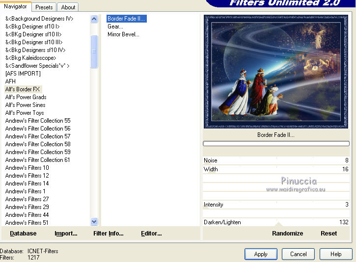Viewport: 356px width, 262px height.
Task: Pick Andrew's Filters 44
Action: [27, 215]
